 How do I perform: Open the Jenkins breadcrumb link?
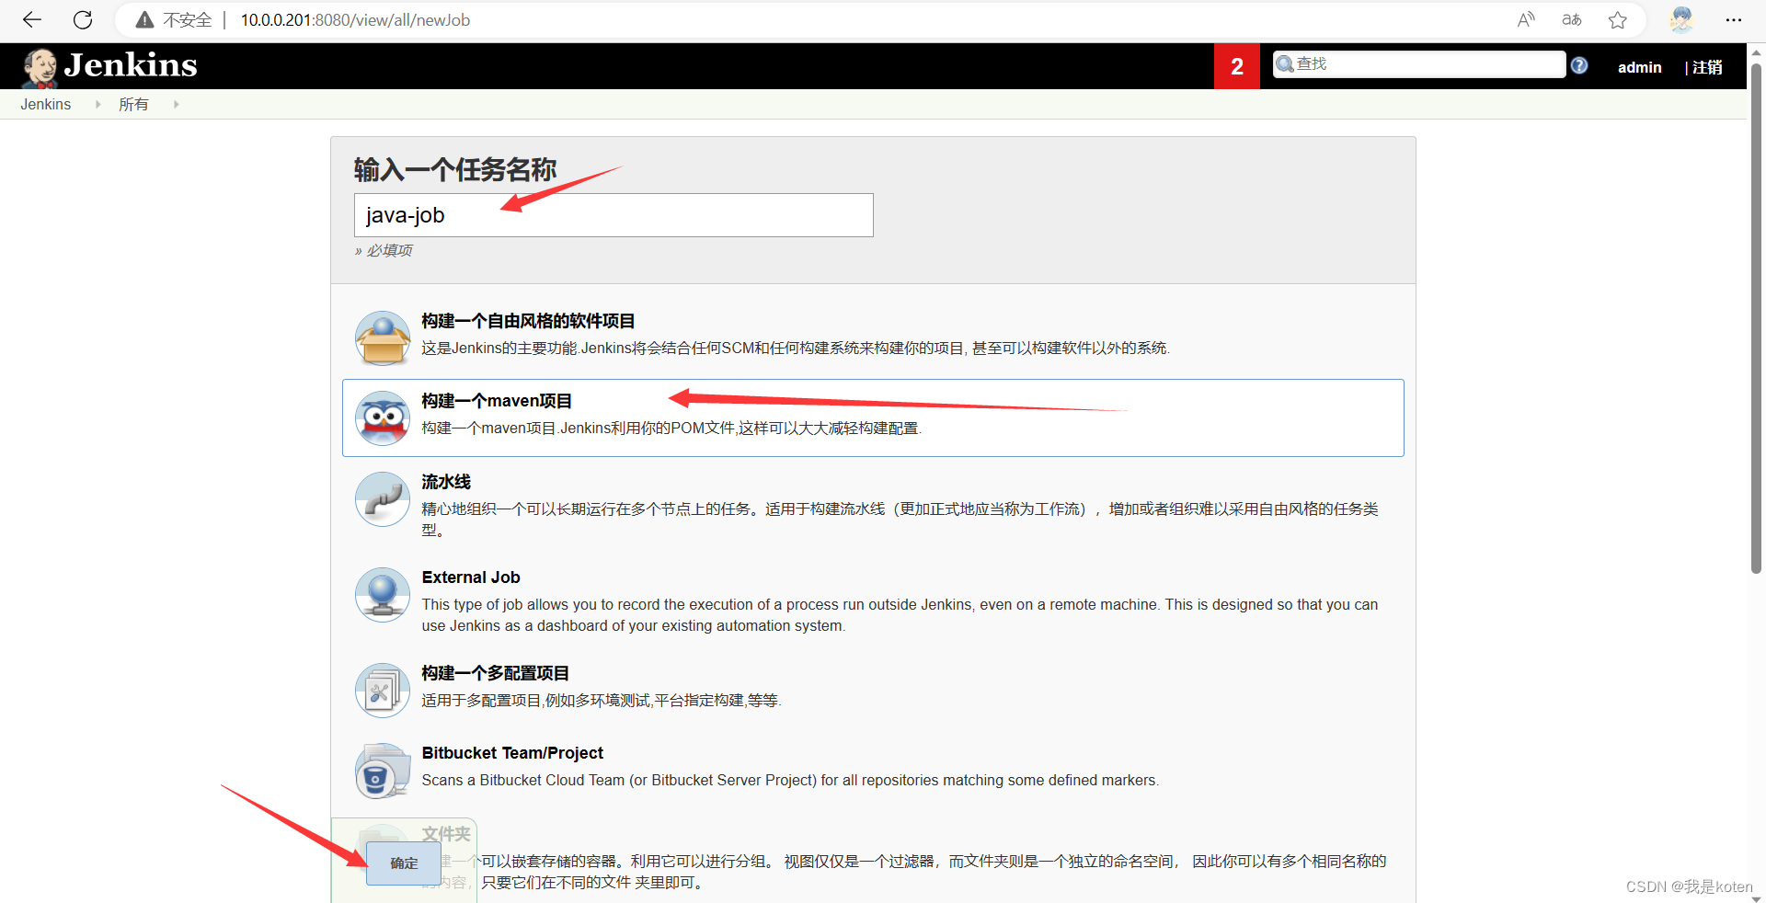[46, 105]
